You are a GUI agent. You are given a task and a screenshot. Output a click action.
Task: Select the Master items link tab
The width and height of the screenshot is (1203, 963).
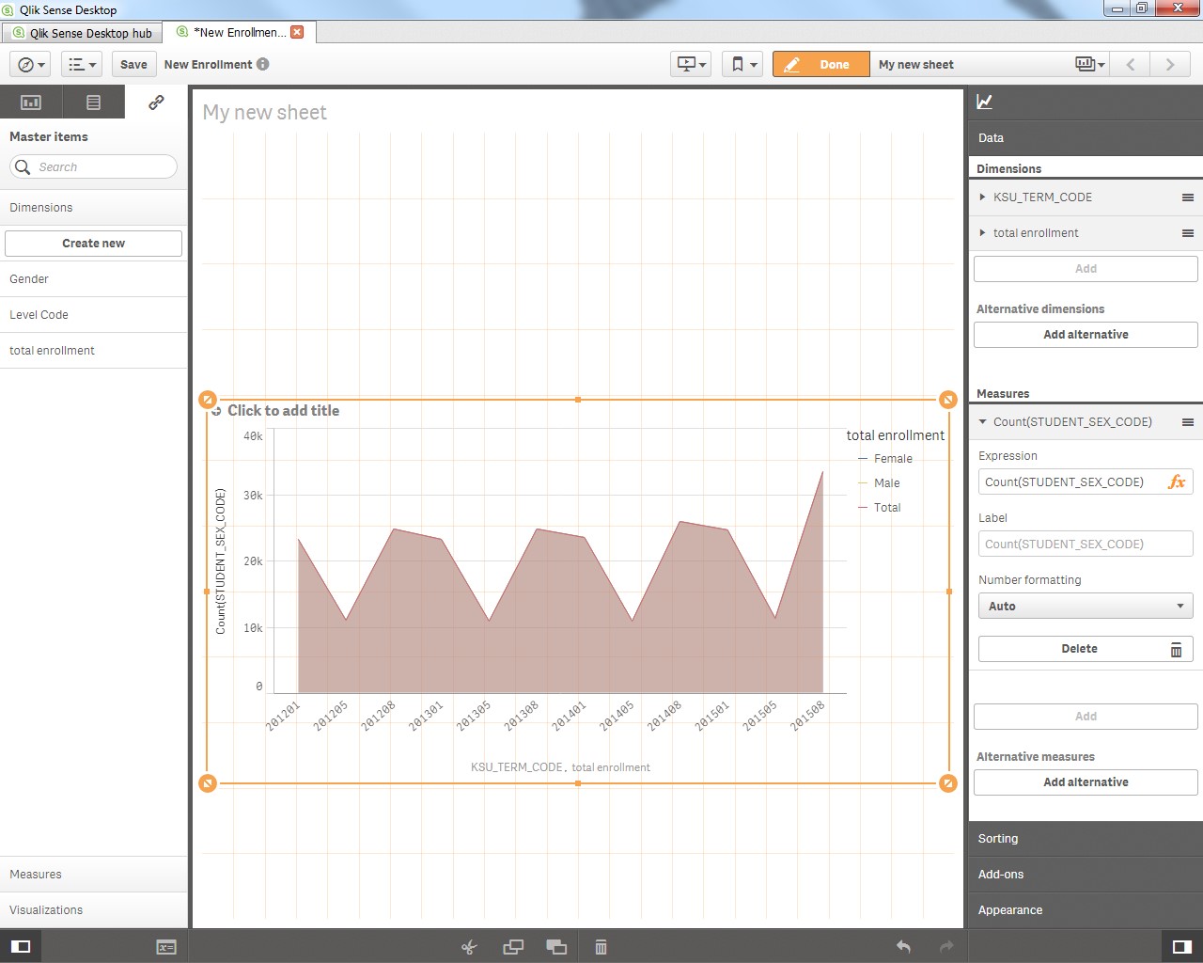[156, 103]
